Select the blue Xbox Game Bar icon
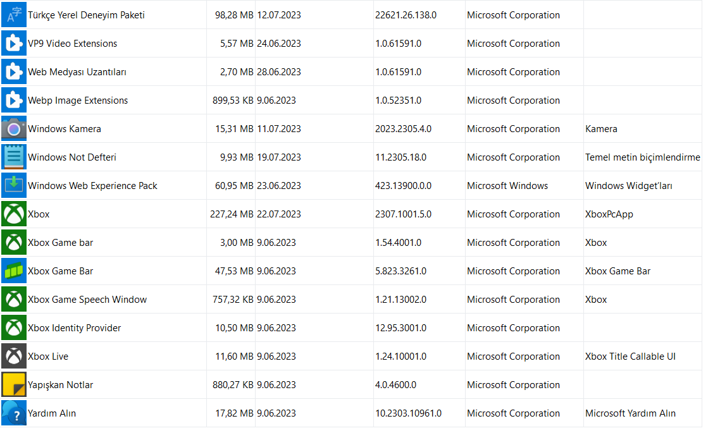Image resolution: width=720 pixels, height=433 pixels. 13,271
